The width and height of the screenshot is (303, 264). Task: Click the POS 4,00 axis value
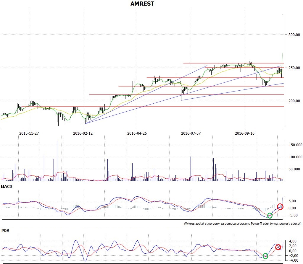click(293, 241)
